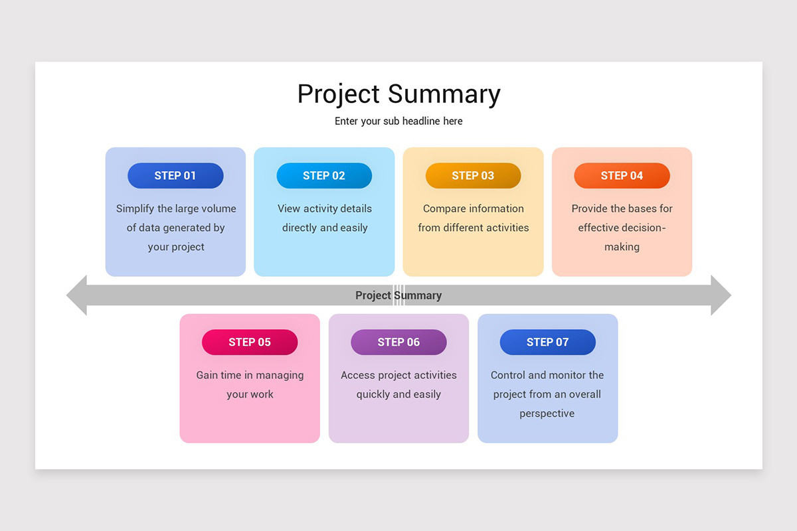Click the right arrowhead of the gray arrow

click(x=721, y=295)
